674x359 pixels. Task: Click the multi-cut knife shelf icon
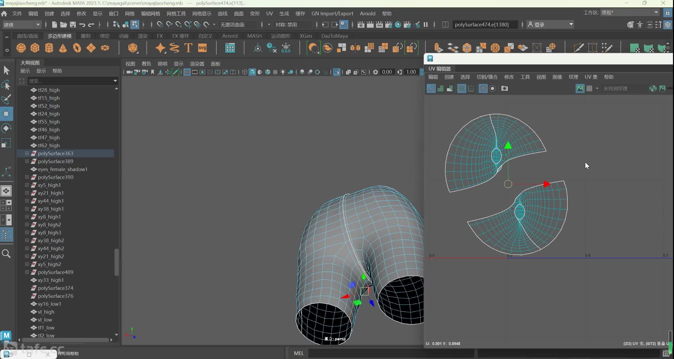tap(578, 48)
